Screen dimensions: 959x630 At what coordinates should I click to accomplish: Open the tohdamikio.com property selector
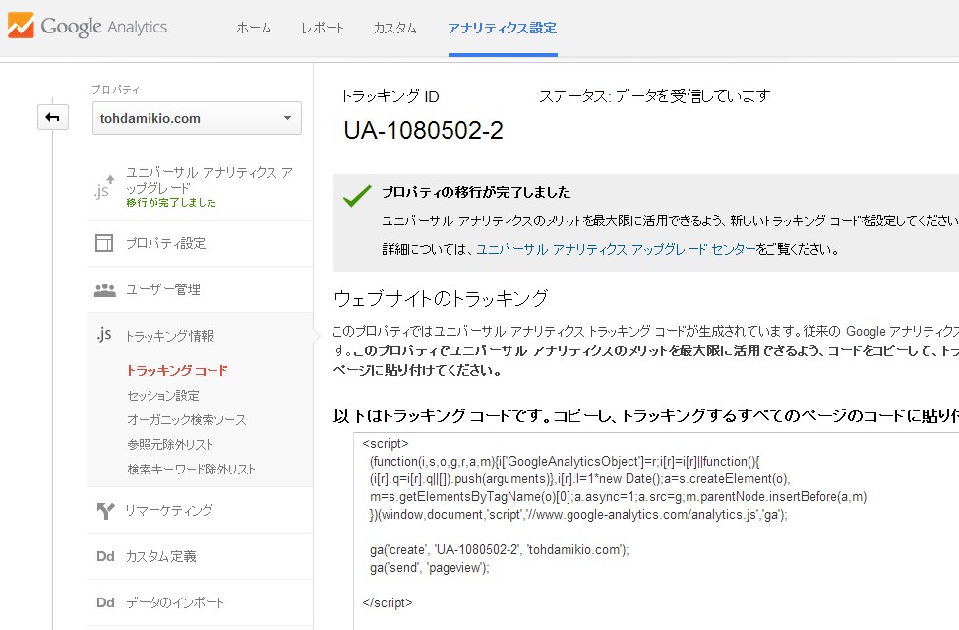(x=196, y=118)
